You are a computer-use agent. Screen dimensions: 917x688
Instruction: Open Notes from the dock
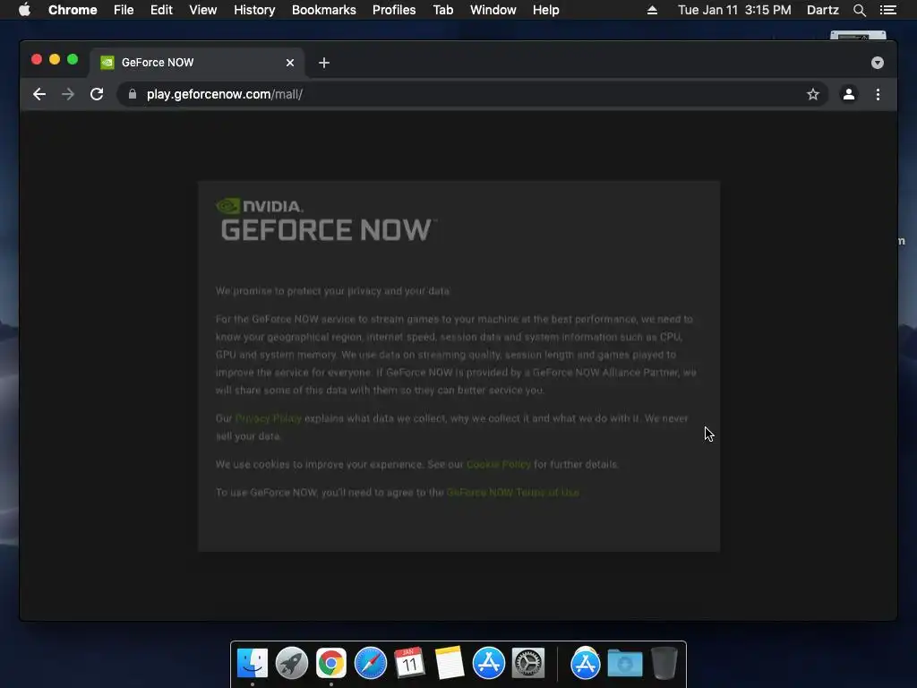tap(450, 664)
